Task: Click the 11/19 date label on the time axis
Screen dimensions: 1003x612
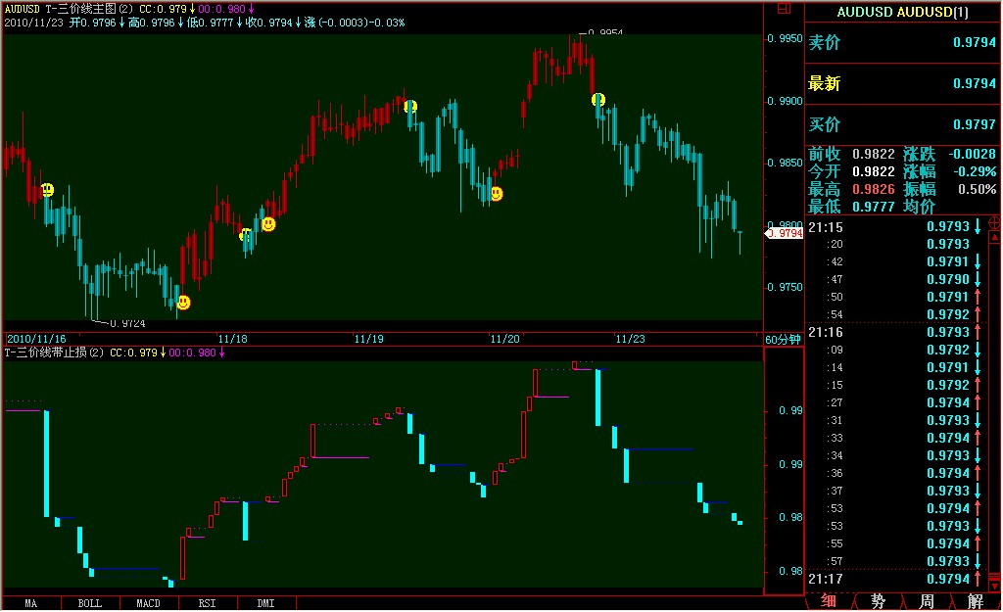Action: 368,339
